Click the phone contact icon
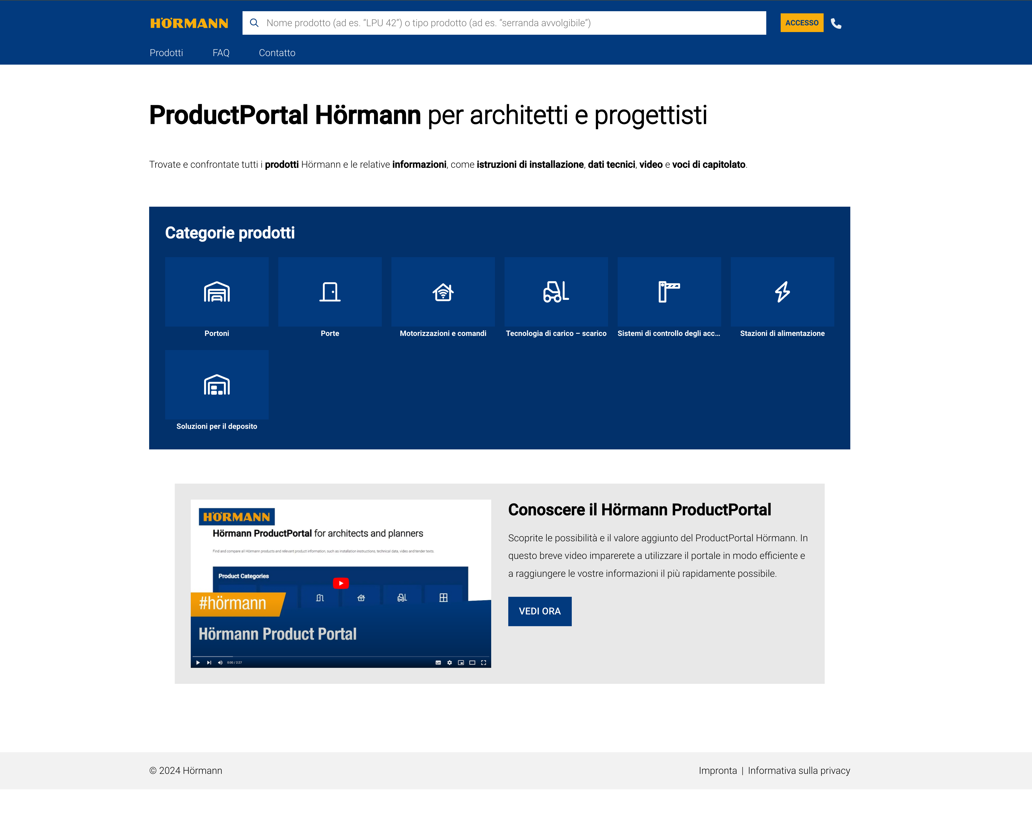Viewport: 1032px width, 839px height. (x=836, y=23)
